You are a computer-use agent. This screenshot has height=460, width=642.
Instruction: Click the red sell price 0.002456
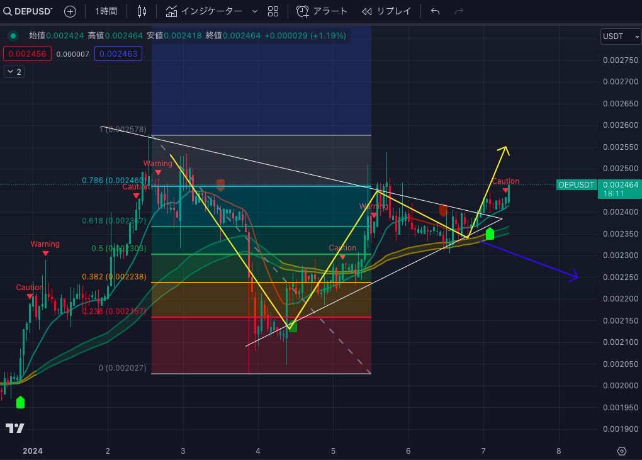tap(28, 53)
